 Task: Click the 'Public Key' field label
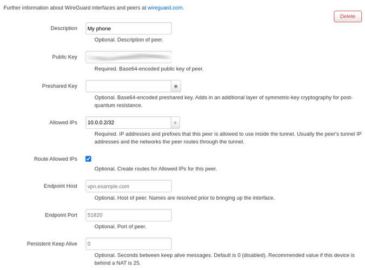pos(65,57)
